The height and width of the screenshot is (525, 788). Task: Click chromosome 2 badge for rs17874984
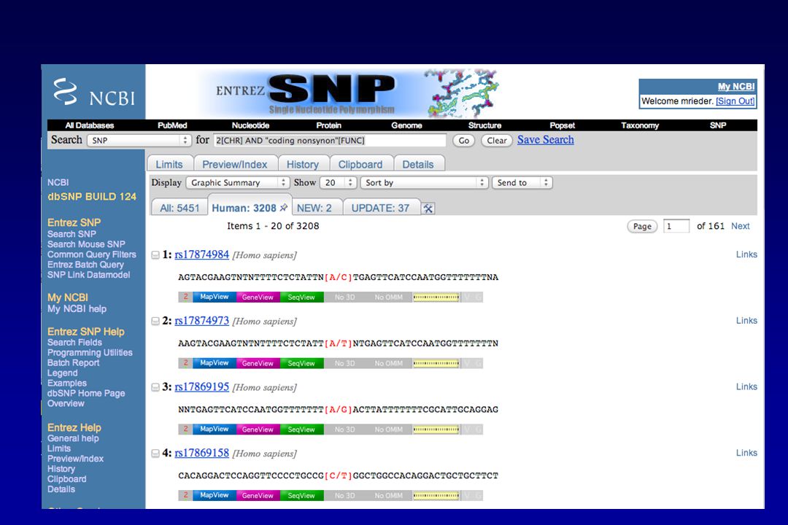click(185, 297)
